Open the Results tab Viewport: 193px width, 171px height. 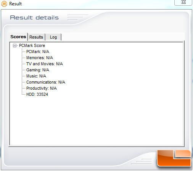click(36, 37)
